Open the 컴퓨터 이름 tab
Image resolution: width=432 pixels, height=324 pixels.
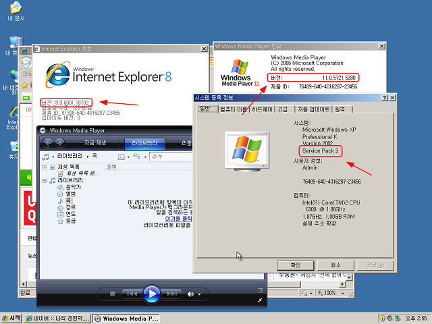pos(234,109)
